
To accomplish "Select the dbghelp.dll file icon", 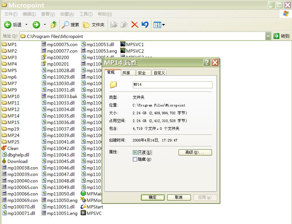I will (x=4, y=155).
